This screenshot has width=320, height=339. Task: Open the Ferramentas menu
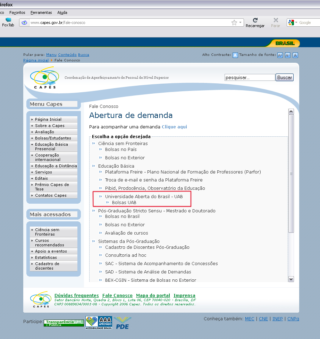[x=41, y=12]
